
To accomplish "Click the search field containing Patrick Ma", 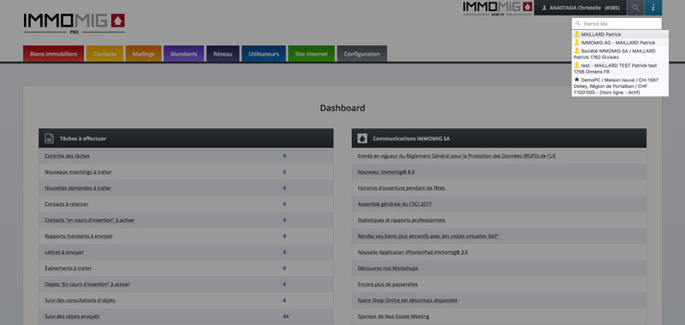I will coord(616,24).
